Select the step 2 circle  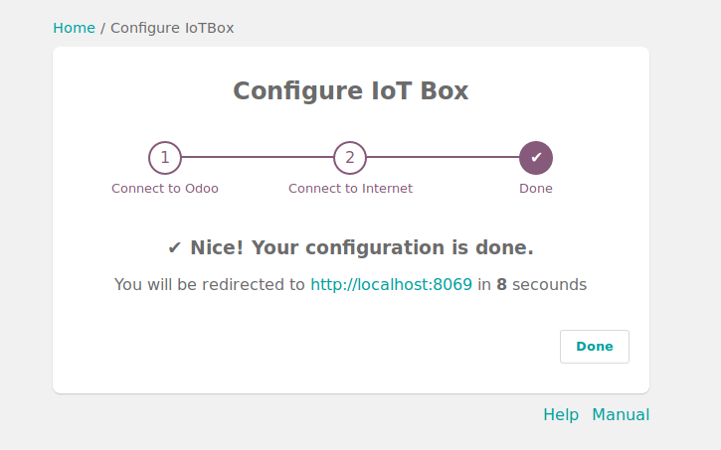pyautogui.click(x=350, y=157)
